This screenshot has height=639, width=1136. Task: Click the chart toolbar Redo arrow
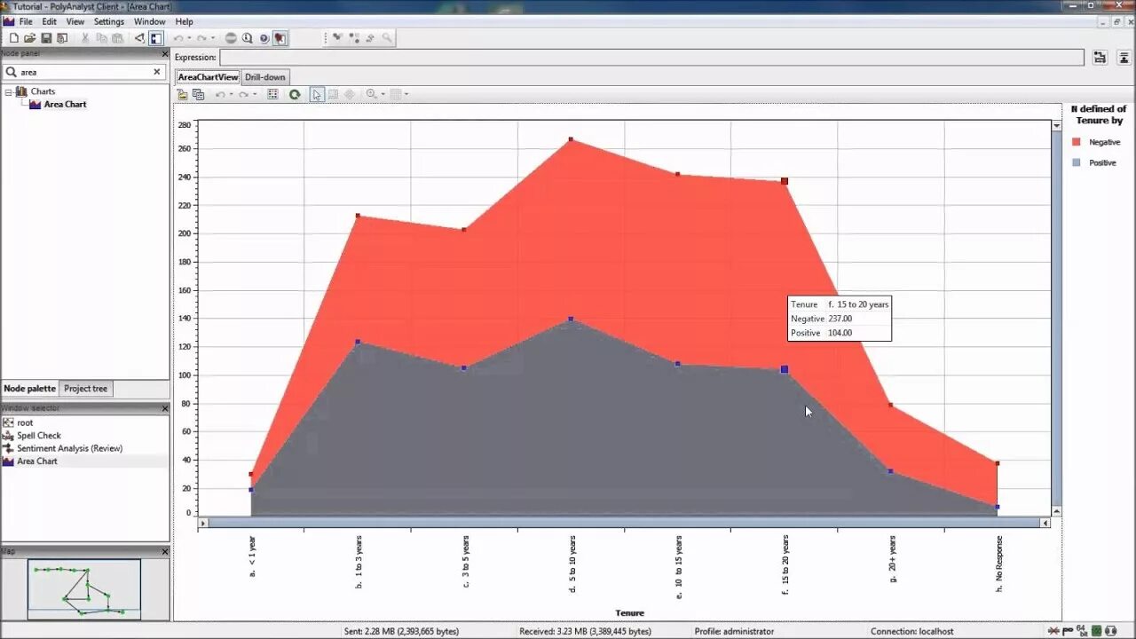[243, 94]
